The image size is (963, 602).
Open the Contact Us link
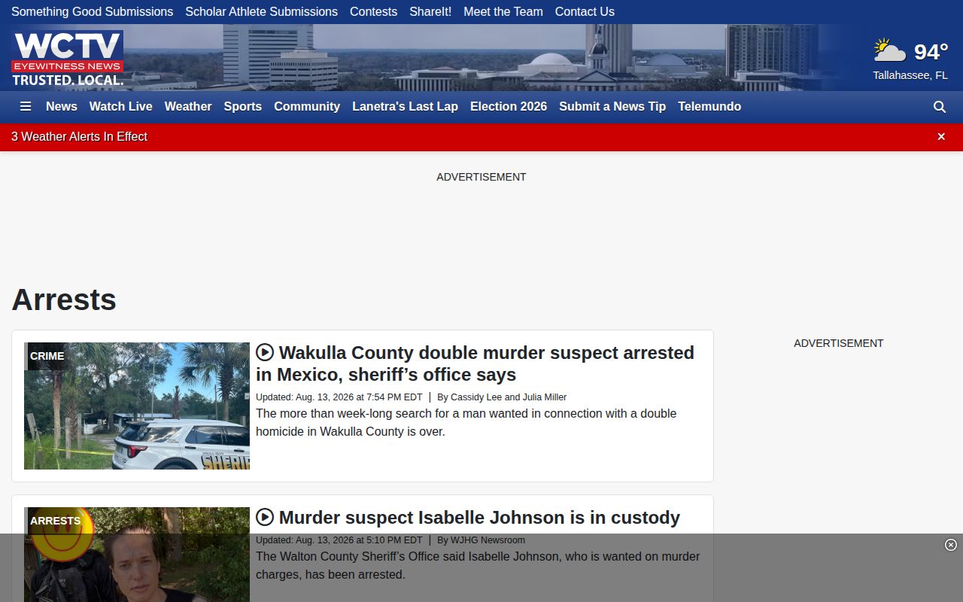point(585,12)
